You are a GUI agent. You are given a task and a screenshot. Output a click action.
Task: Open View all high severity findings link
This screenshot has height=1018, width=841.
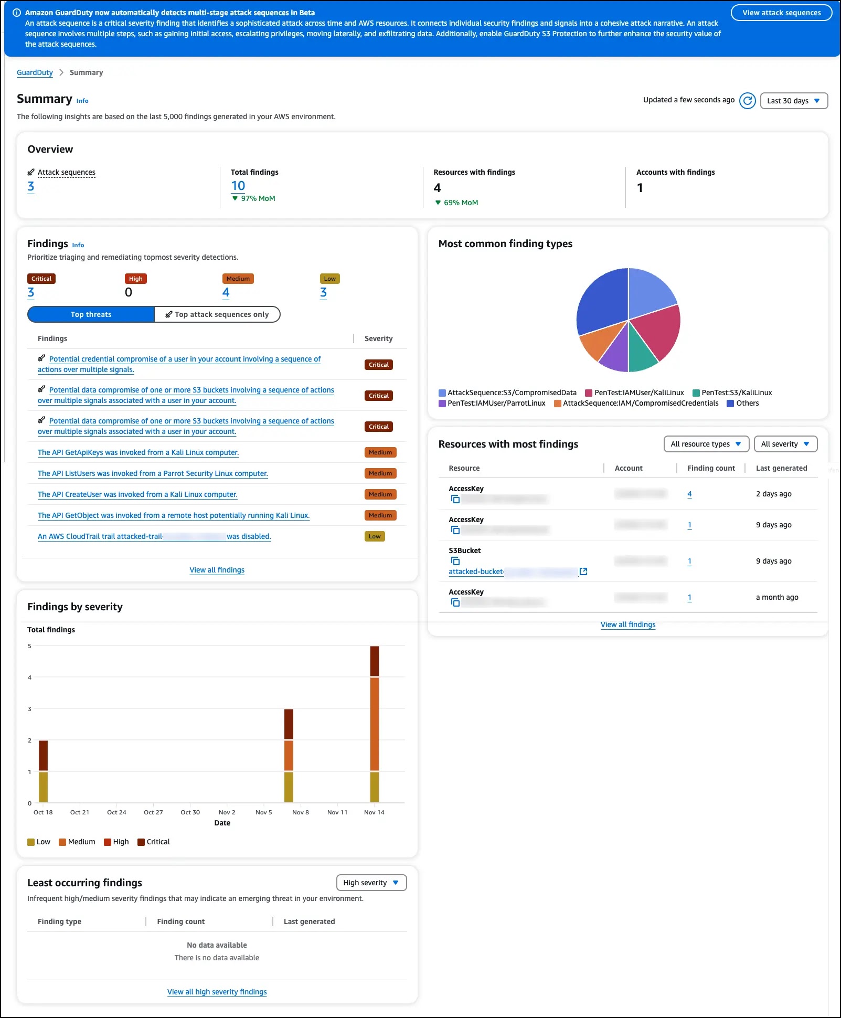pyautogui.click(x=217, y=992)
